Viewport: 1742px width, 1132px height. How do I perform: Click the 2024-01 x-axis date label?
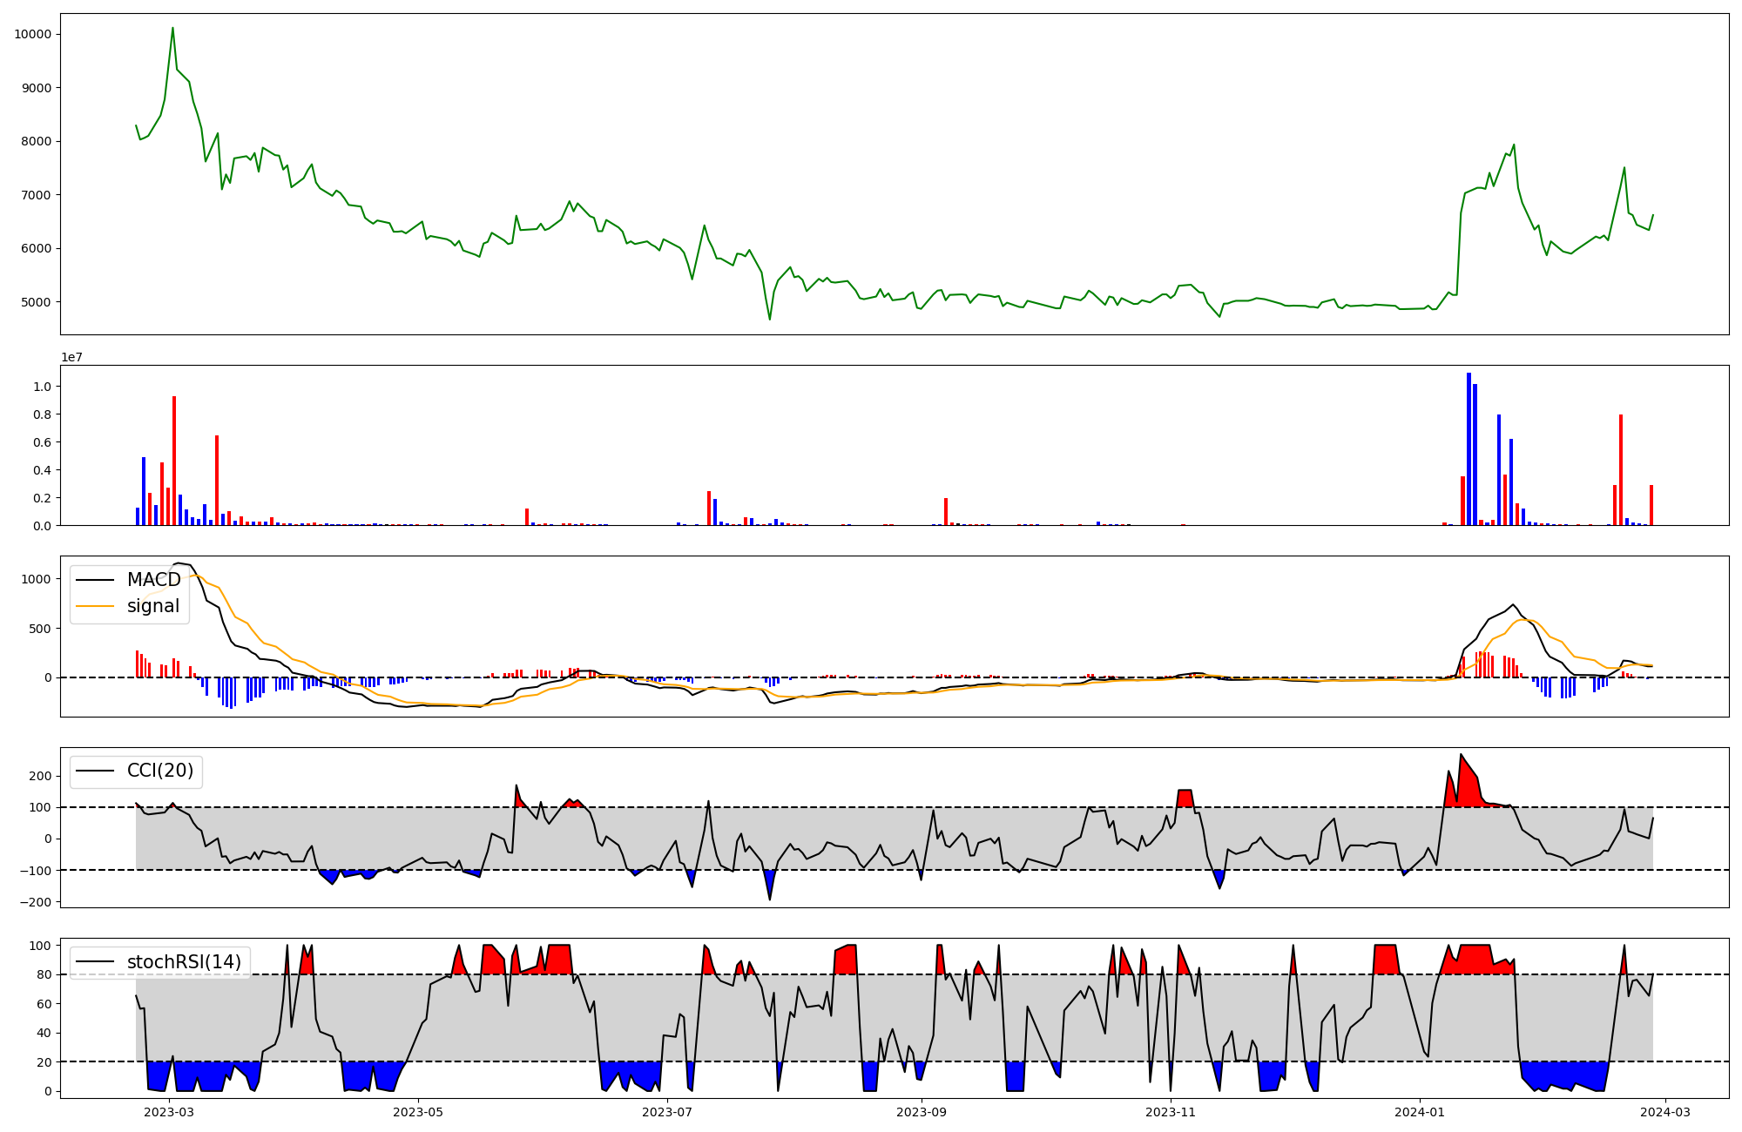[1420, 1112]
